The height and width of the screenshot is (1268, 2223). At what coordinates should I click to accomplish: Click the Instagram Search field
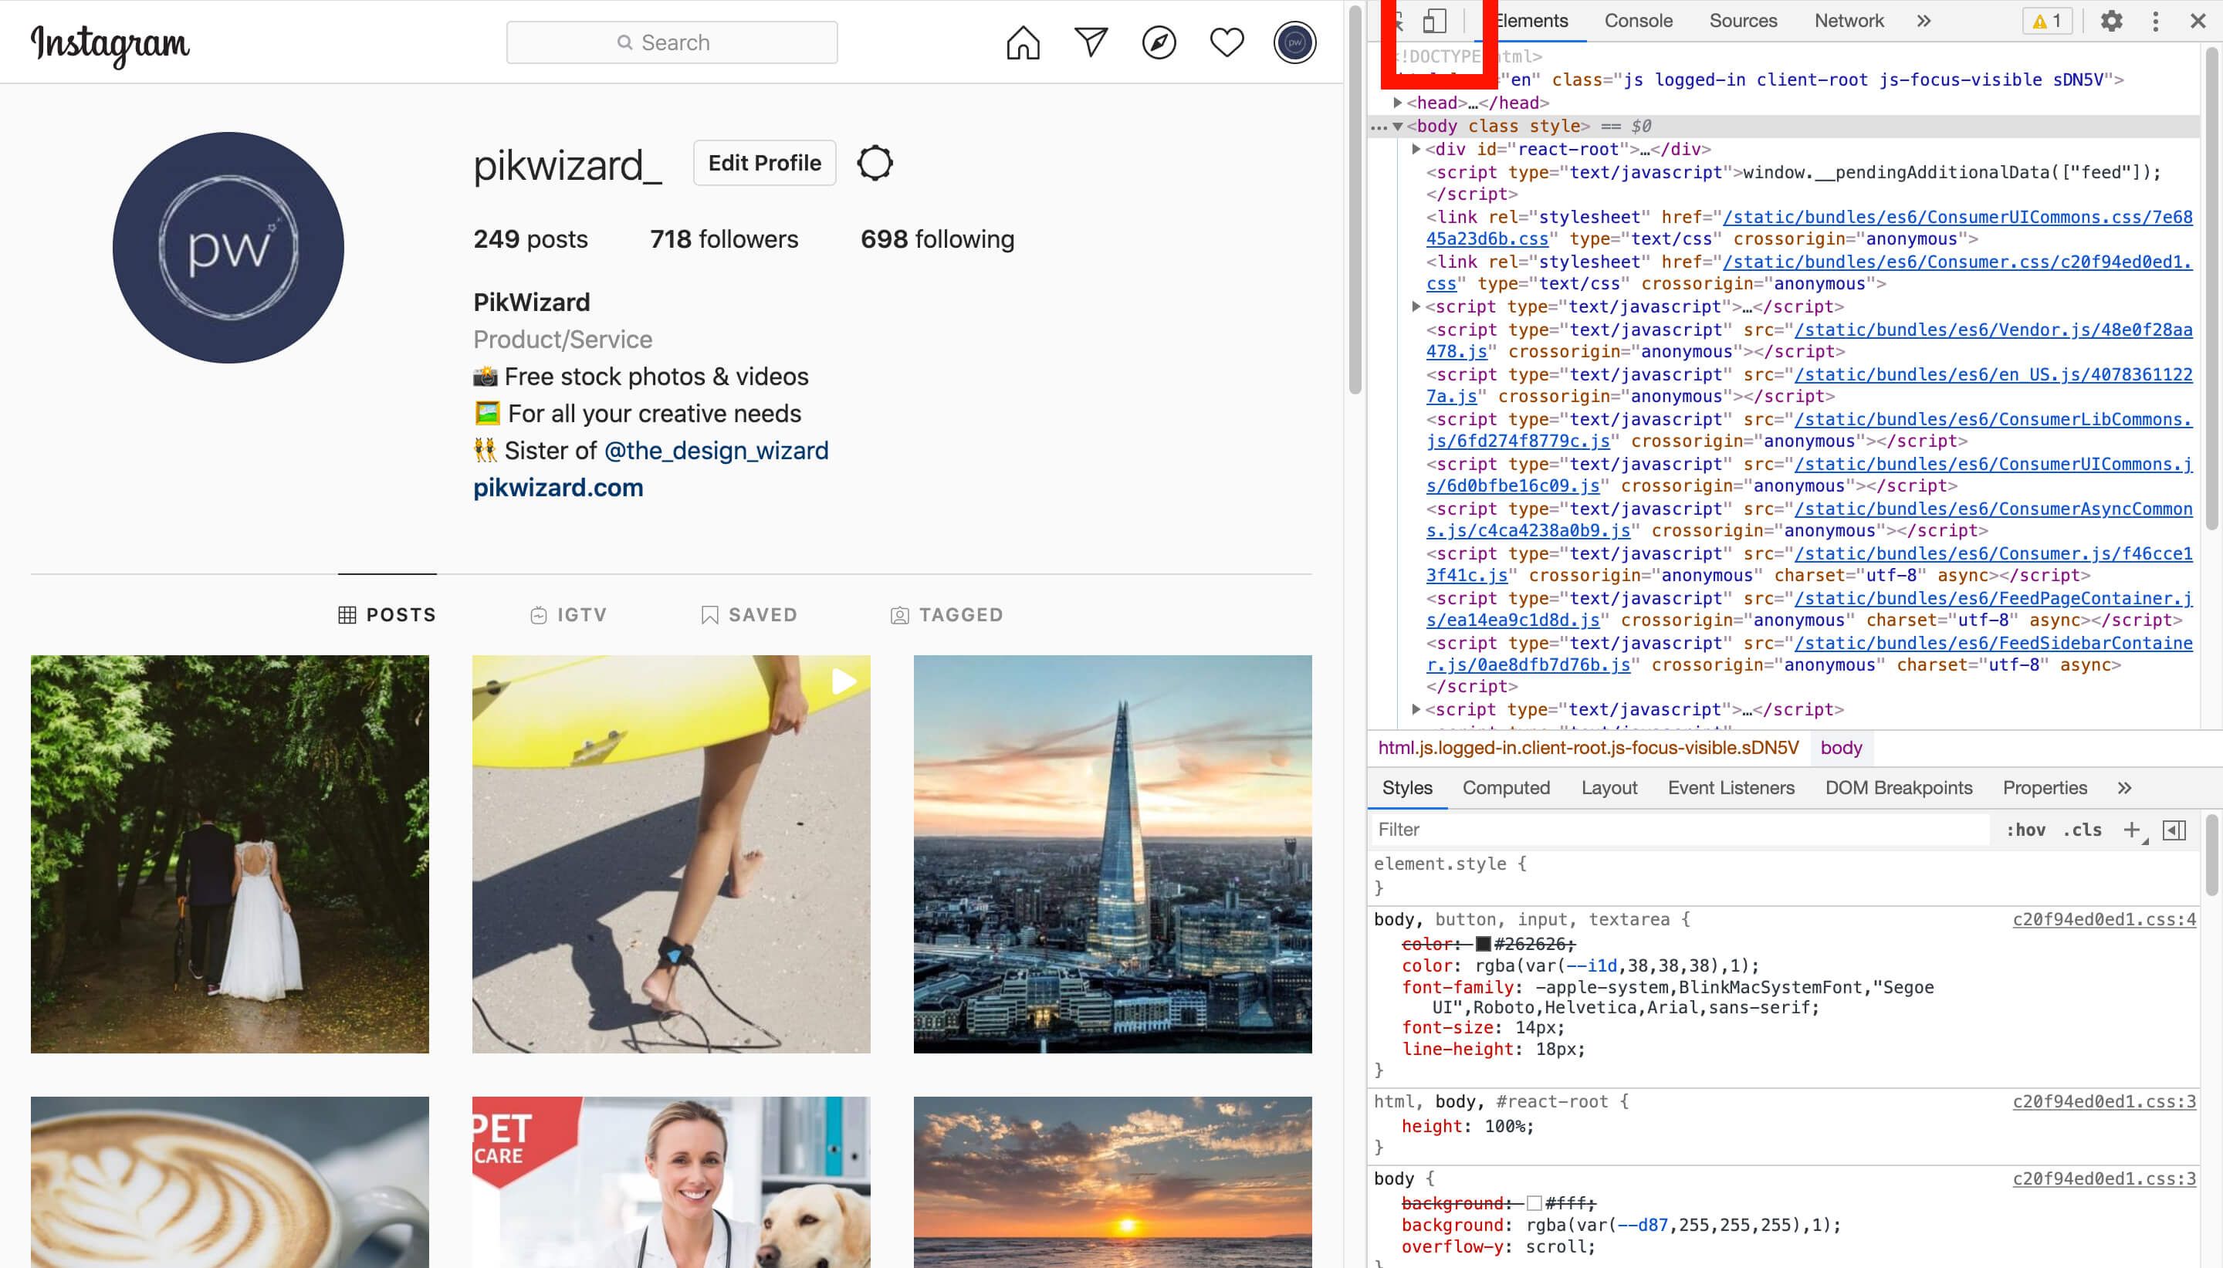(672, 42)
